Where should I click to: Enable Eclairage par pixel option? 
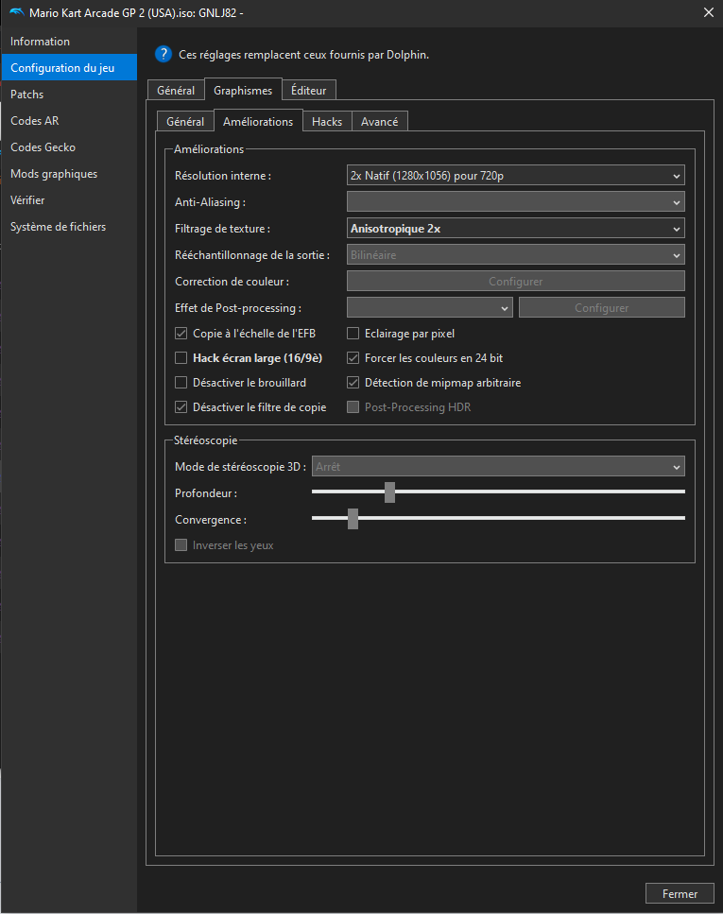[353, 334]
